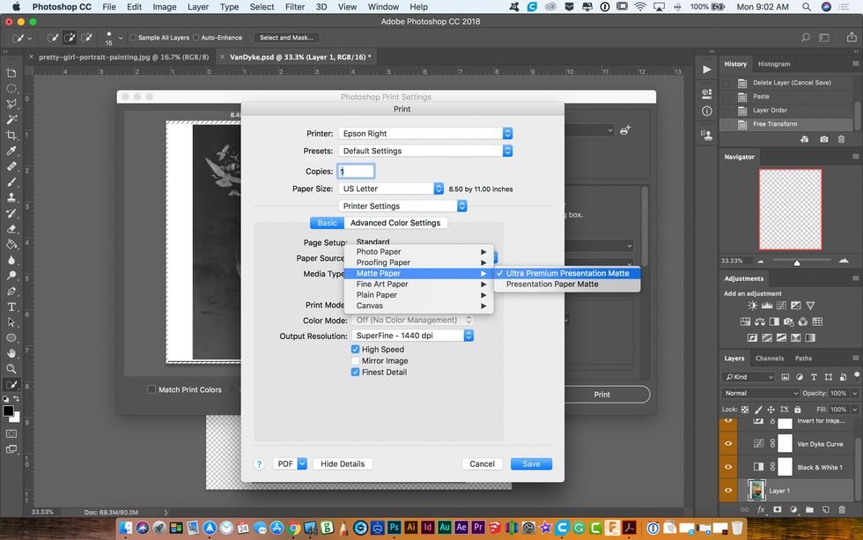Viewport: 863px width, 540px height.
Task: Hide the Layer 1 visibility eye
Action: tap(727, 489)
